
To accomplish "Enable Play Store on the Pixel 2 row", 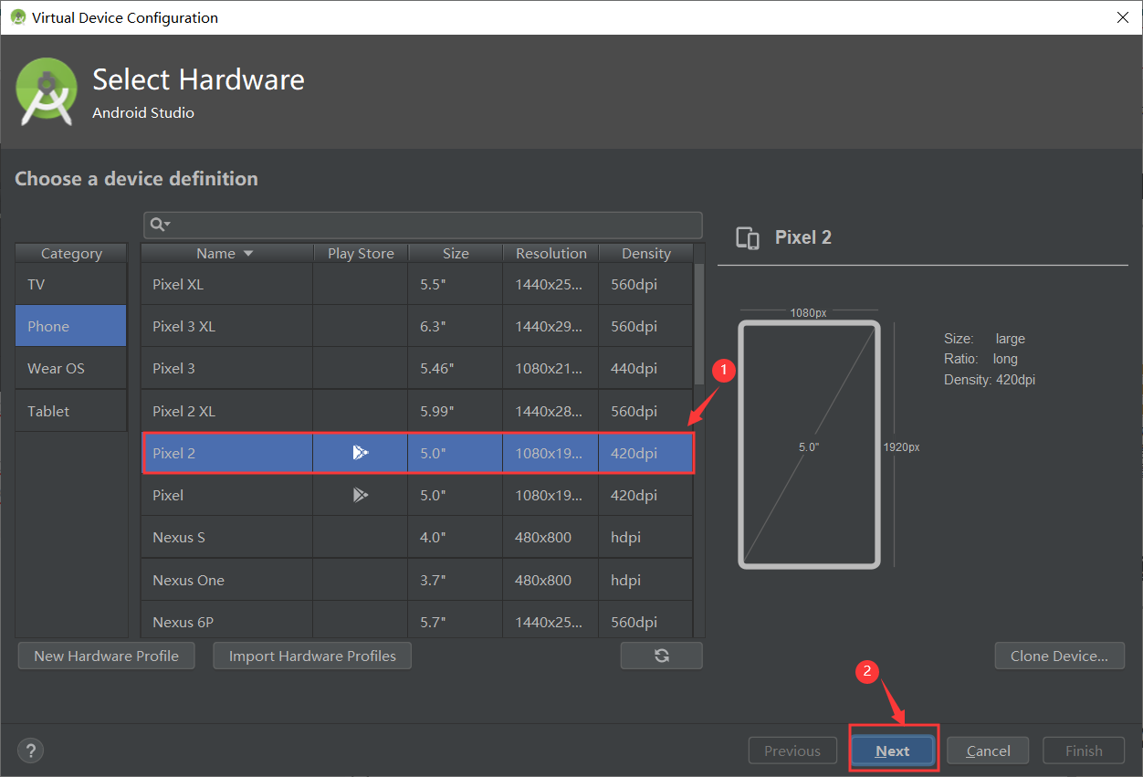I will (x=360, y=452).
